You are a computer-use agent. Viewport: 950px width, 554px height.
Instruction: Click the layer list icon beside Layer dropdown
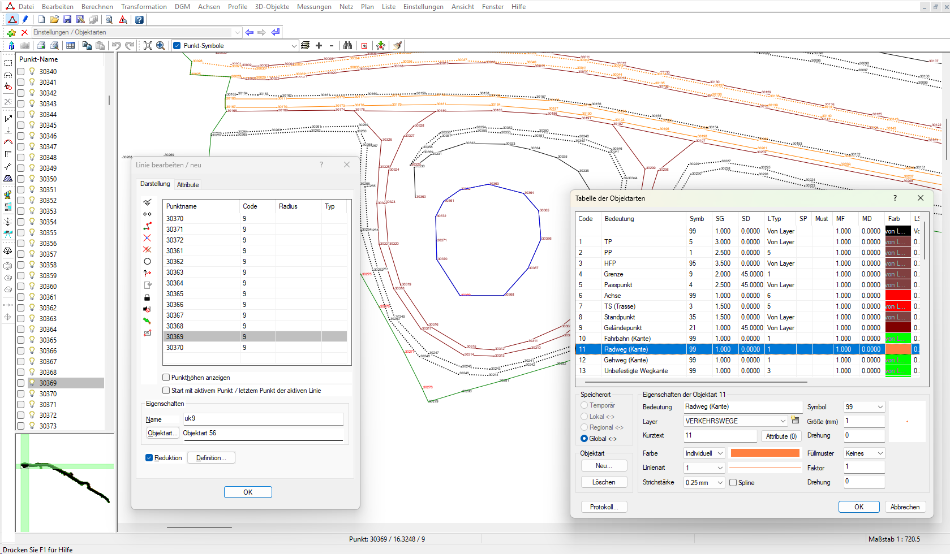(x=795, y=421)
